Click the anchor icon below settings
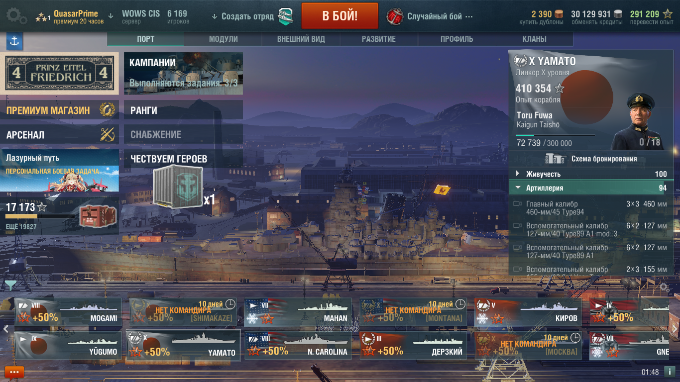Image resolution: width=680 pixels, height=382 pixels. pyautogui.click(x=14, y=42)
